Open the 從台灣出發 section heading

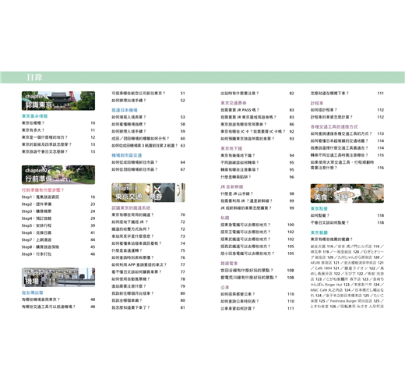(x=33, y=292)
